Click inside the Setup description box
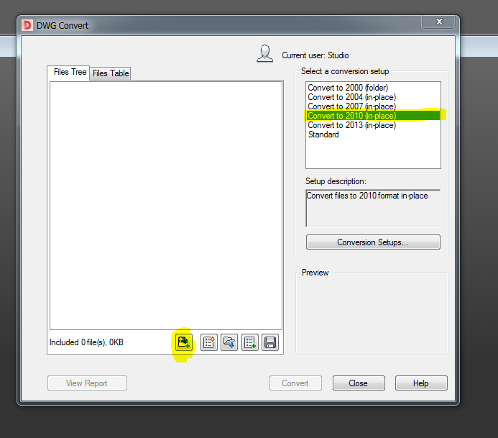498x438 pixels. click(x=373, y=209)
